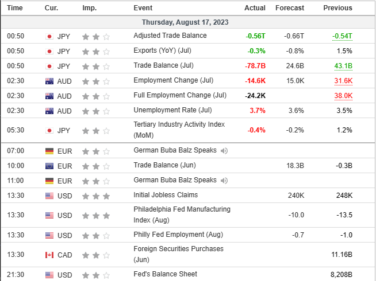Click the Imp. column header

pyautogui.click(x=89, y=8)
